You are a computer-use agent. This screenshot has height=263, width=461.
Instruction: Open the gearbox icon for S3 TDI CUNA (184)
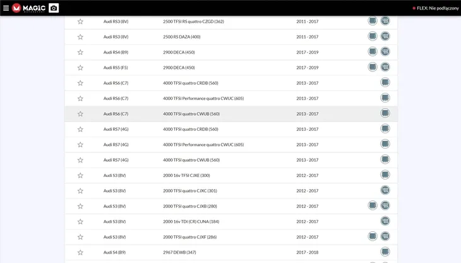click(385, 221)
